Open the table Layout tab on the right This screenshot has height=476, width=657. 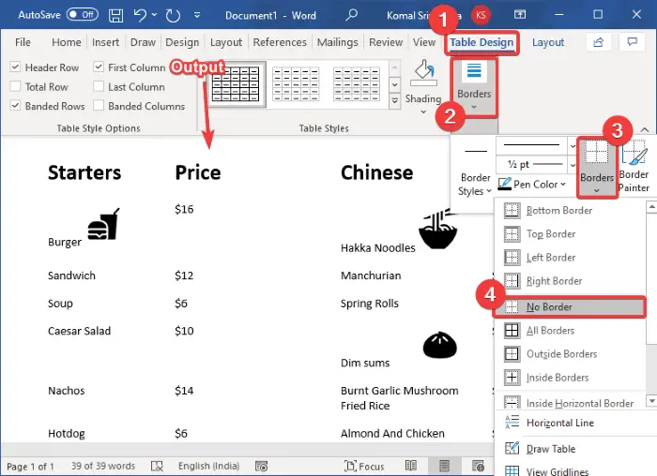click(x=547, y=42)
